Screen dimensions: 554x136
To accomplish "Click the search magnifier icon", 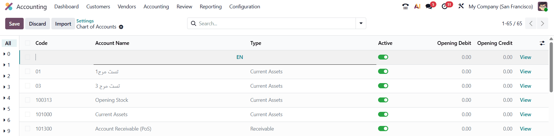I will click(x=194, y=24).
